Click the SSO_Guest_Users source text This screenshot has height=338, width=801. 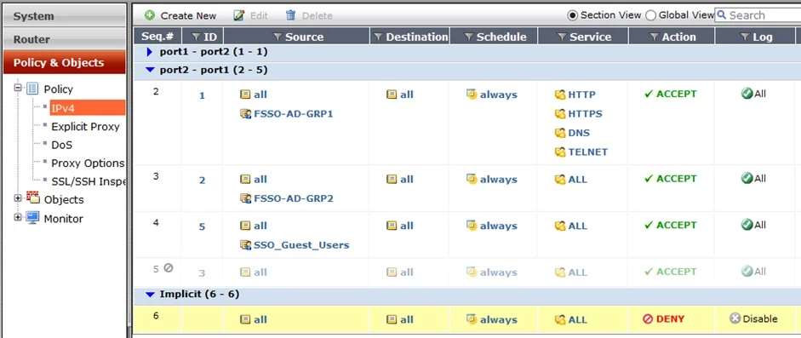(x=301, y=245)
